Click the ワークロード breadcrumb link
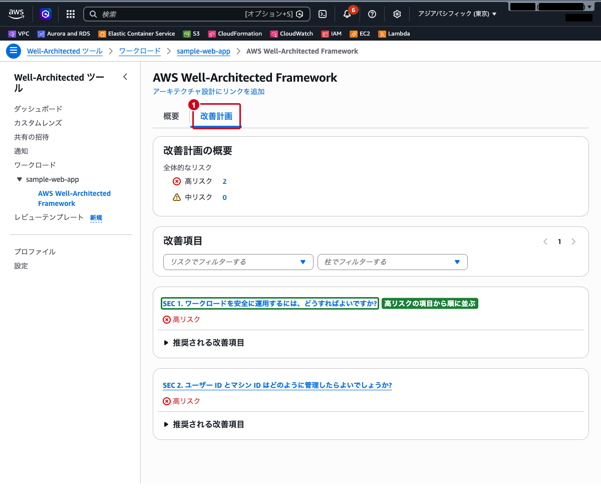This screenshot has width=601, height=501. [140, 51]
